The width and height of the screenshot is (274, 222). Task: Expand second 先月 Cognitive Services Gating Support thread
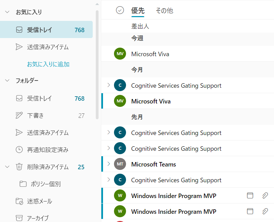pyautogui.click(x=109, y=148)
